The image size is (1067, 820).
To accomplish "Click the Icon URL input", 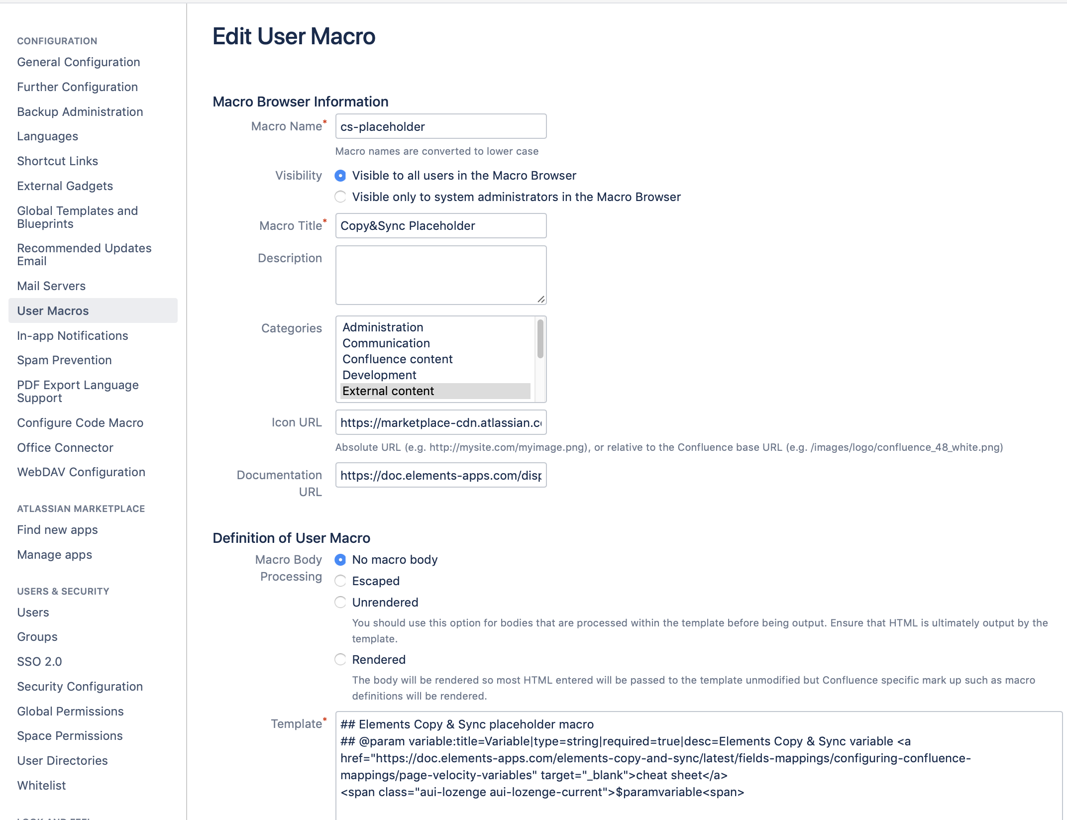I will point(440,422).
